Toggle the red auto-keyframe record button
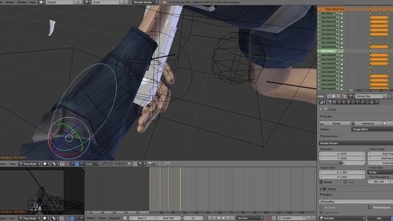The width and height of the screenshot is (393, 221). tap(269, 219)
